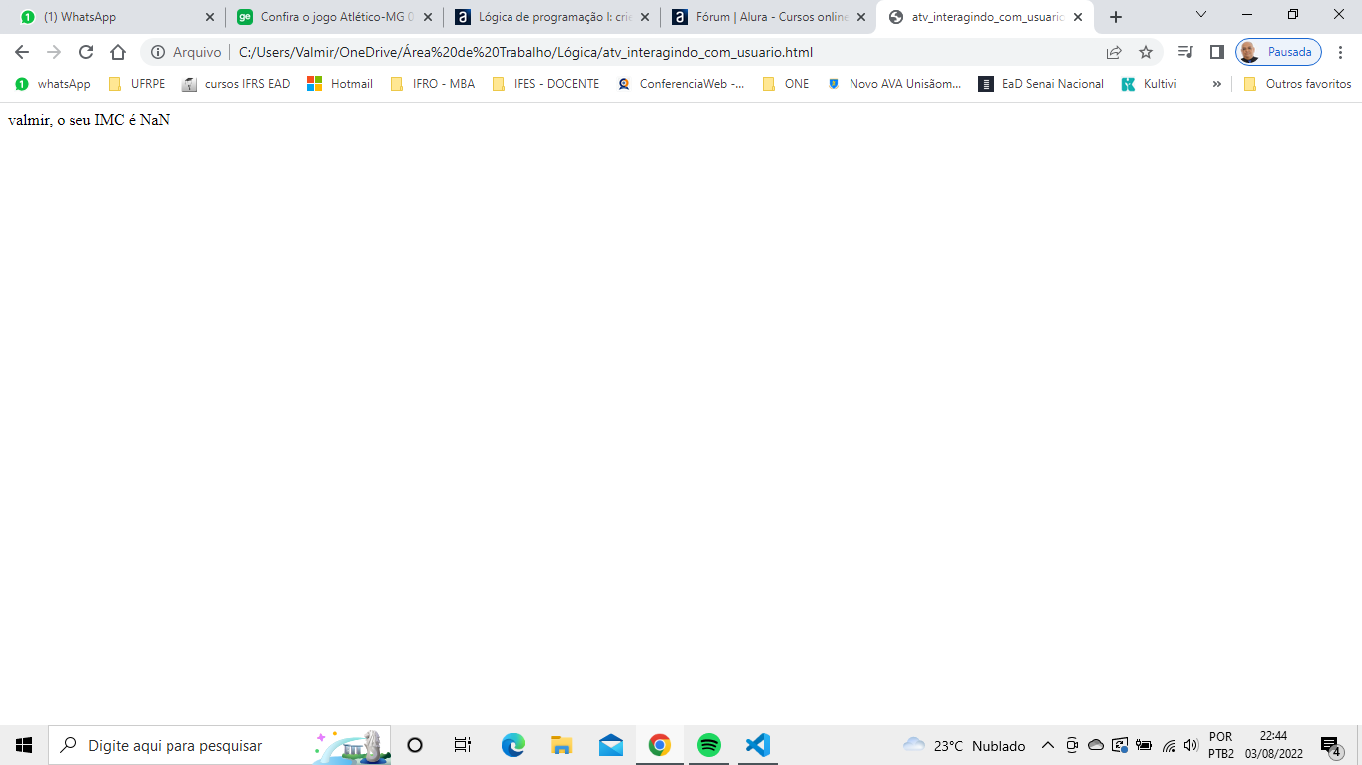View site information for Arquivo
1362x765 pixels.
pos(186,52)
